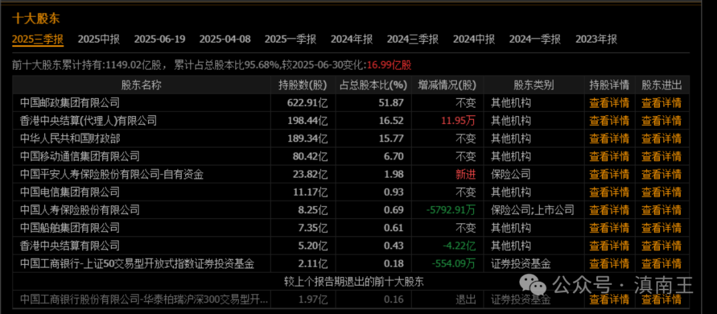Open 持股详情 for 香港中央结算(代理人)有限公司
Screen dimensions: 717x314
pyautogui.click(x=609, y=121)
